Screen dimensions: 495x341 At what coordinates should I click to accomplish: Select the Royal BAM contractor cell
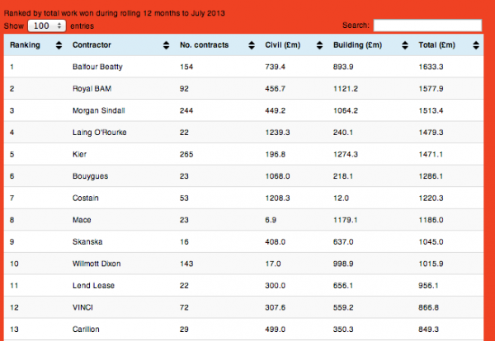[x=92, y=89]
